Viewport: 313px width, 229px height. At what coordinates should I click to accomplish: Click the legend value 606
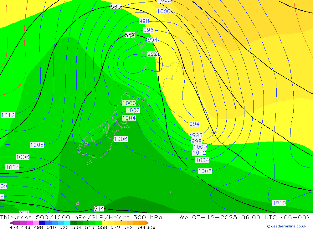[151, 227]
